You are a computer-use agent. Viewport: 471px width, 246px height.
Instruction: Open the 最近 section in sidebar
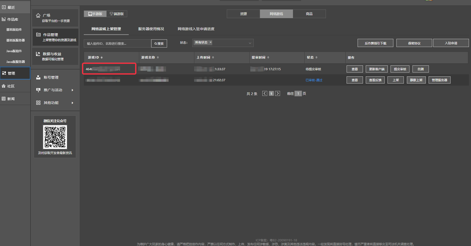[x=15, y=7]
